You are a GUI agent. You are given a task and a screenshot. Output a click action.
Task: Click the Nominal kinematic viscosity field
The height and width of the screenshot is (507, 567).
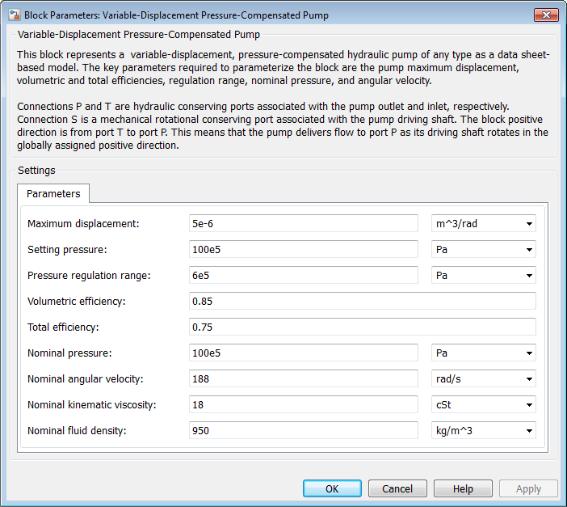tap(303, 405)
